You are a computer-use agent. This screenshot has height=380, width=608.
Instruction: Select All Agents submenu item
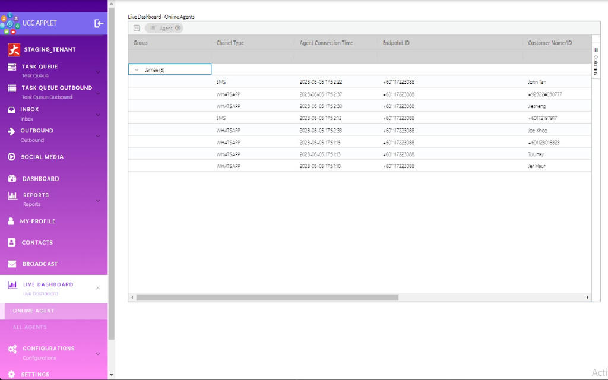pos(30,327)
